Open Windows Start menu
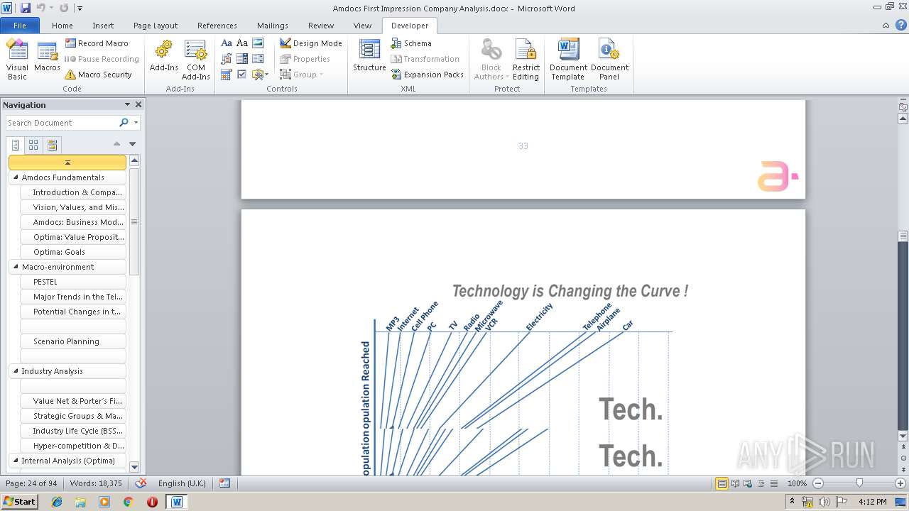Viewport: 909px width, 511px height. pos(19,501)
